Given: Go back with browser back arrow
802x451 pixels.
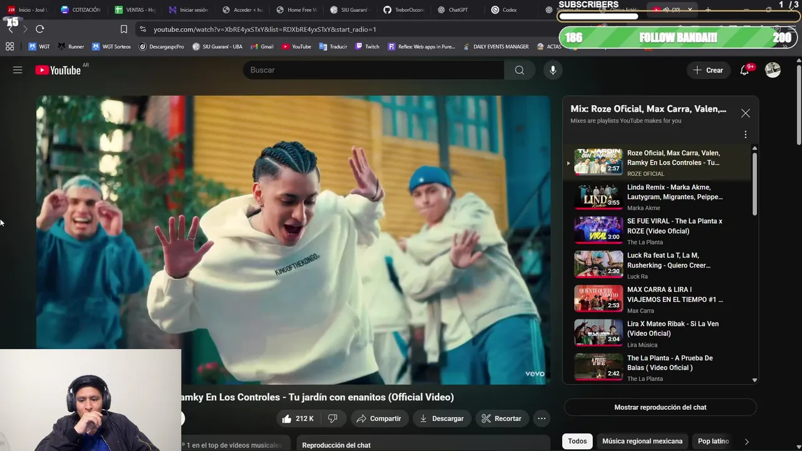Looking at the screenshot, I should [x=11, y=29].
